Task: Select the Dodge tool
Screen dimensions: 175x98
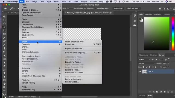Action: tap(4, 66)
